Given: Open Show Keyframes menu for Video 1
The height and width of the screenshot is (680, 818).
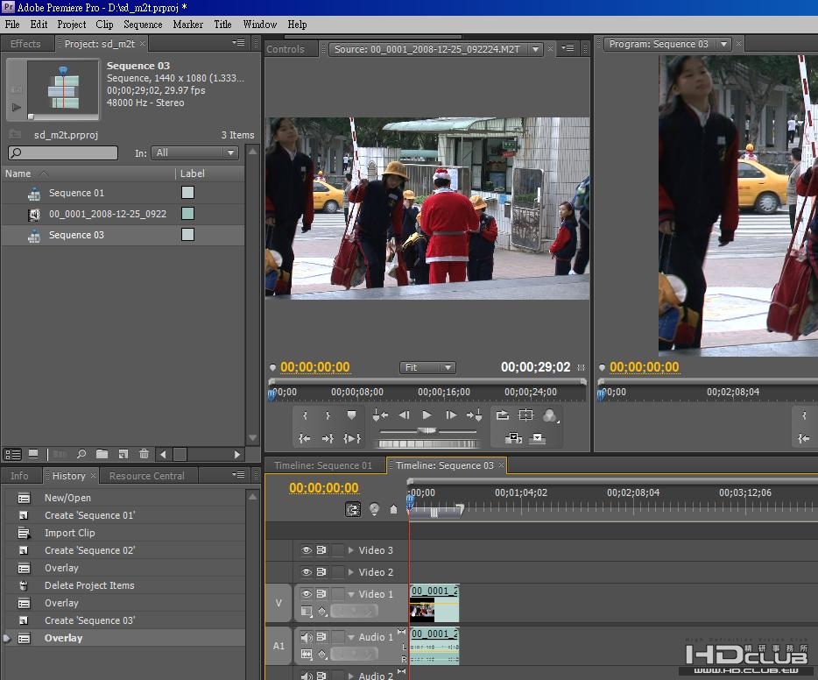Looking at the screenshot, I should pos(322,611).
